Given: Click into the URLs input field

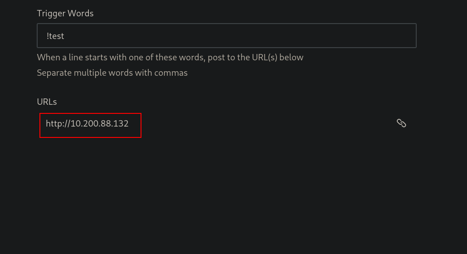Looking at the screenshot, I should pyautogui.click(x=227, y=123).
